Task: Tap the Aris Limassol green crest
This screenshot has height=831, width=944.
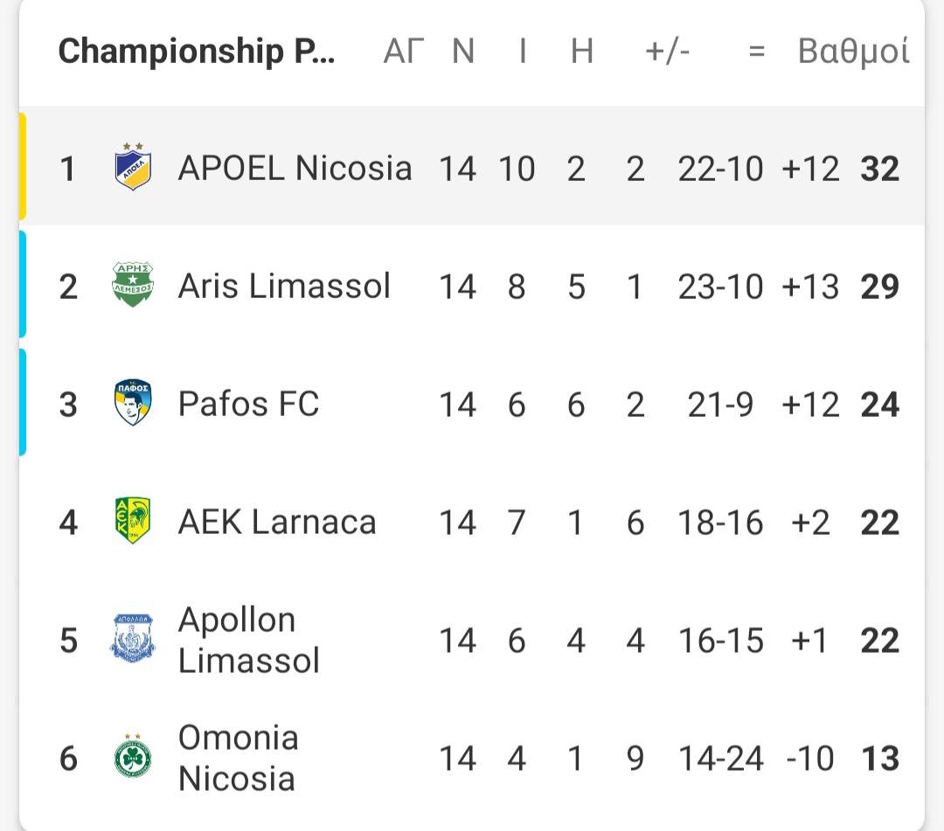Action: coord(133,285)
